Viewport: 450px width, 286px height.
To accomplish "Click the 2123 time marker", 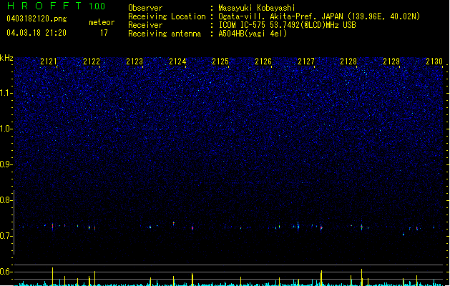I will [134, 61].
